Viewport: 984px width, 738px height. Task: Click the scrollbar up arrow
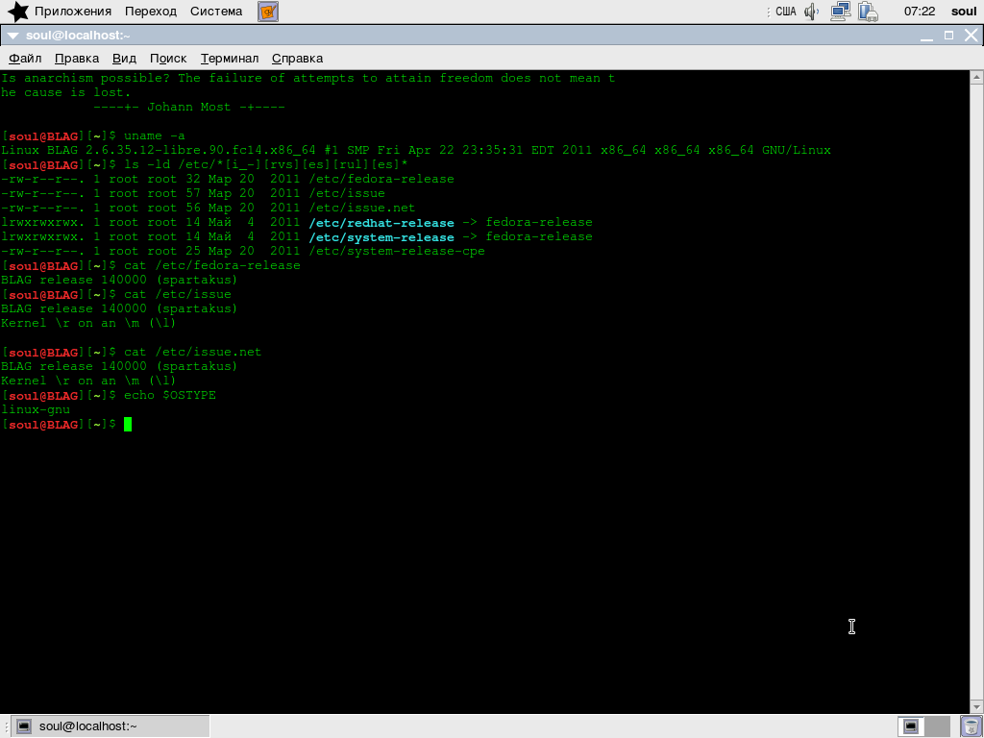pos(976,77)
